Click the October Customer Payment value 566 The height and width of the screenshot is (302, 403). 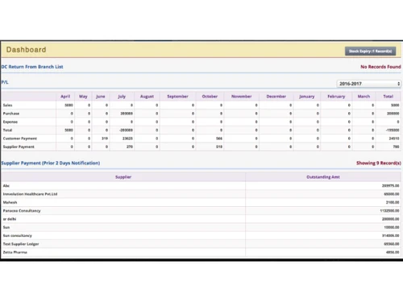click(x=219, y=139)
